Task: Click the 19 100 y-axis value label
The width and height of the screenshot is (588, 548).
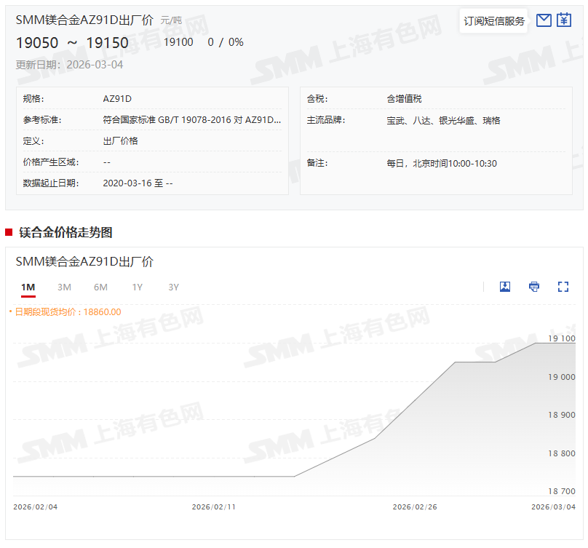Action: click(x=561, y=339)
